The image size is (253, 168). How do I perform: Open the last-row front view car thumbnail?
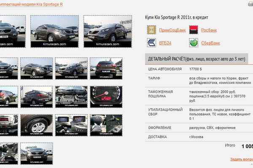[37, 154]
